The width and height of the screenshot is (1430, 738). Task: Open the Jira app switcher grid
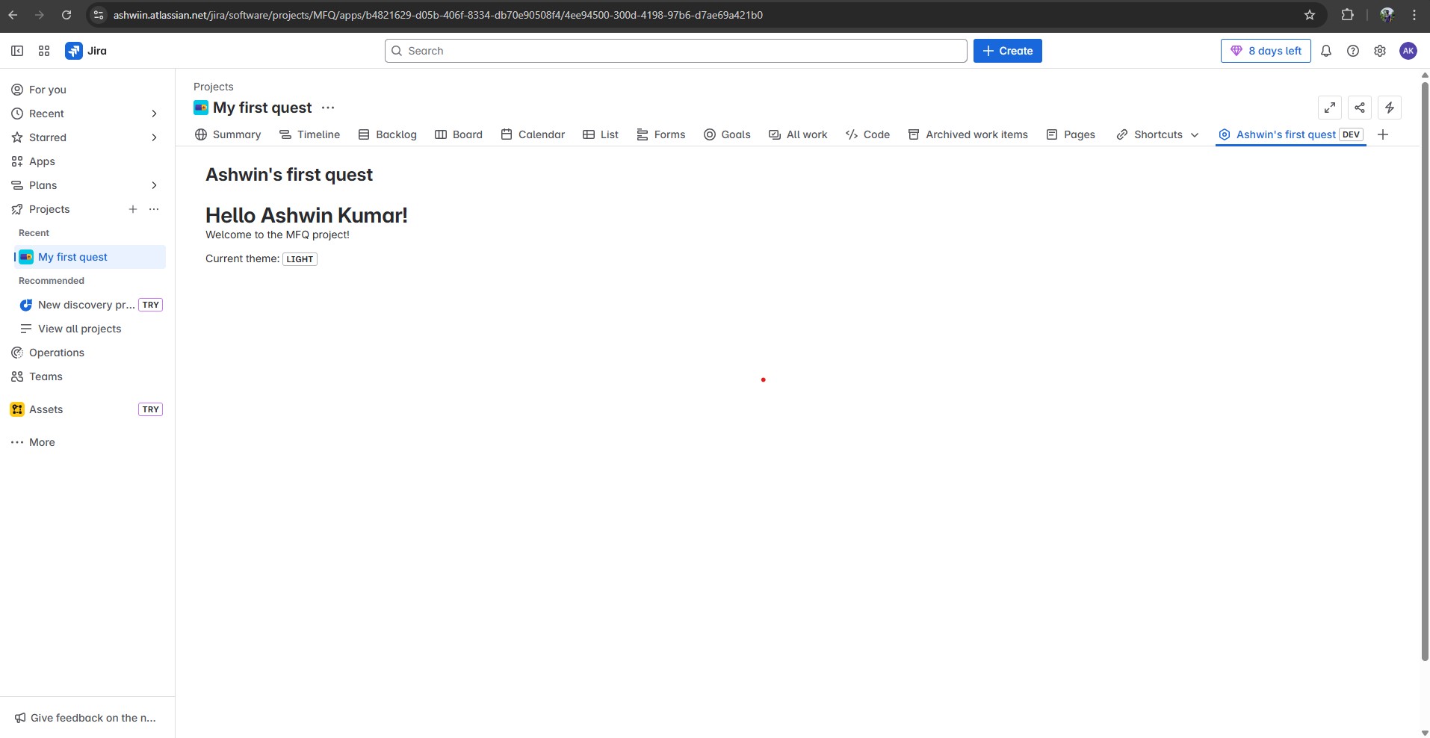coord(44,51)
